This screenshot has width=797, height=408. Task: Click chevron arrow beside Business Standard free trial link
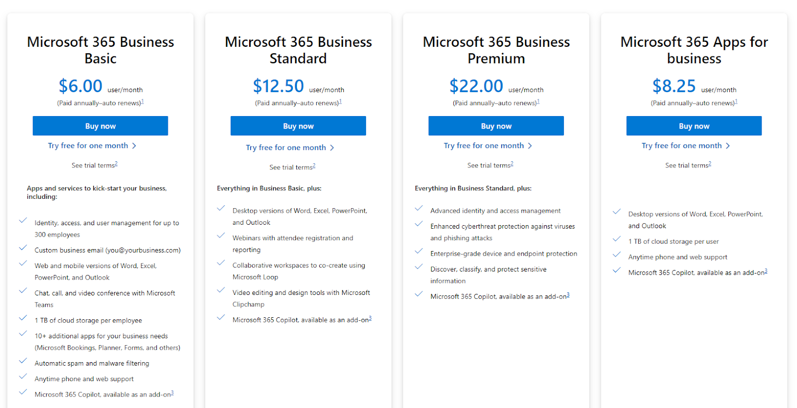point(332,148)
